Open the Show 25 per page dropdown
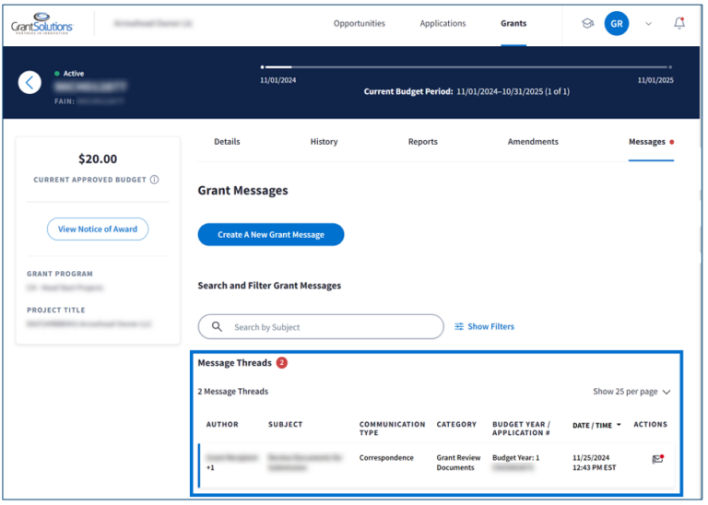Image resolution: width=708 pixels, height=505 pixels. [x=631, y=392]
